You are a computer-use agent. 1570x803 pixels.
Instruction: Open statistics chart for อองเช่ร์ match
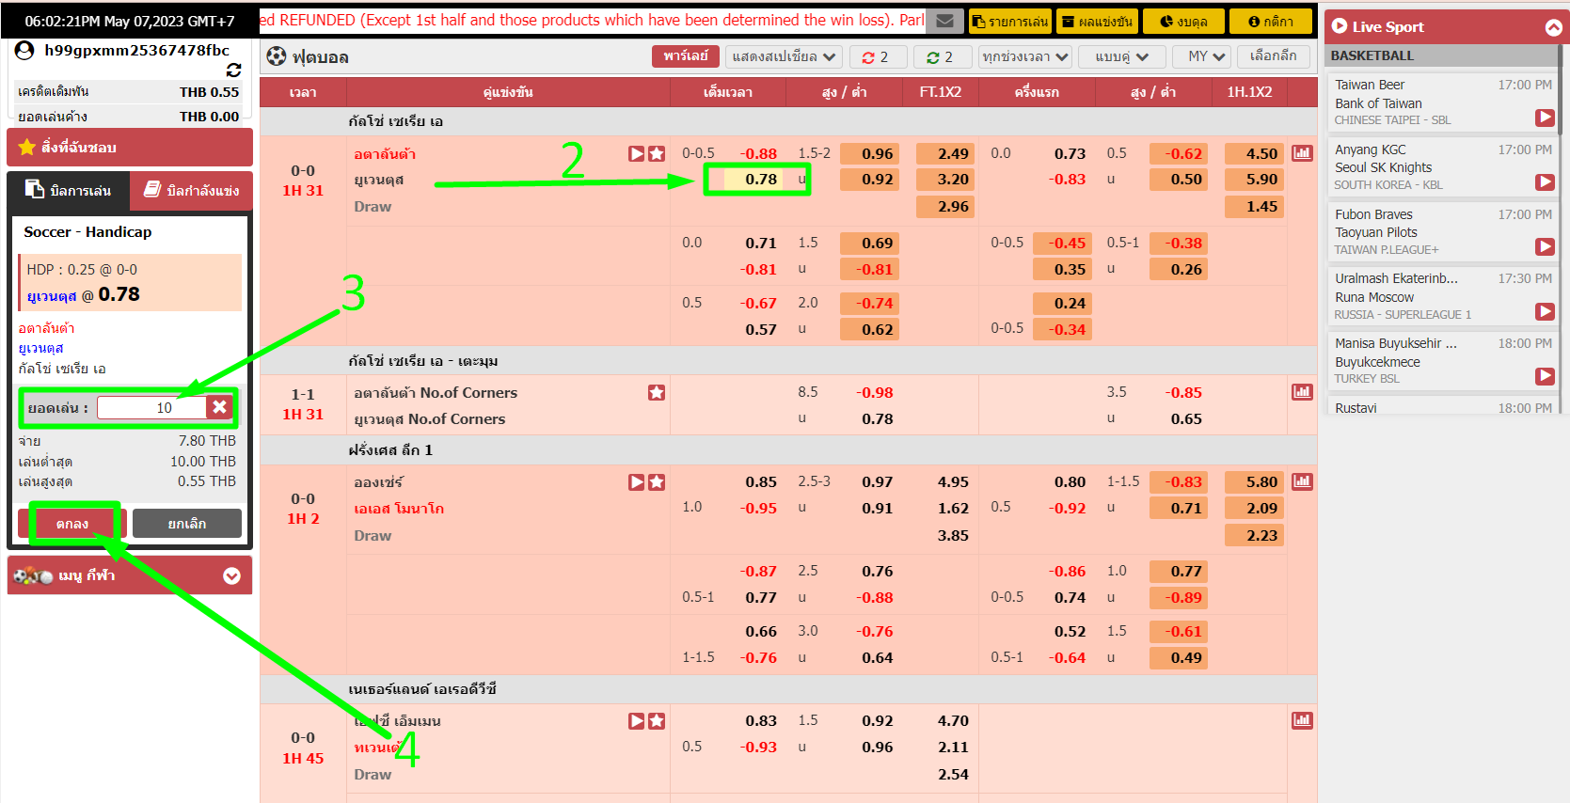1302,481
